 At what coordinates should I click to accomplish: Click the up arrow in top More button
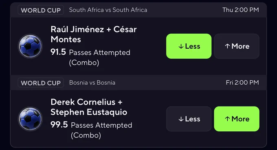coord(227,46)
